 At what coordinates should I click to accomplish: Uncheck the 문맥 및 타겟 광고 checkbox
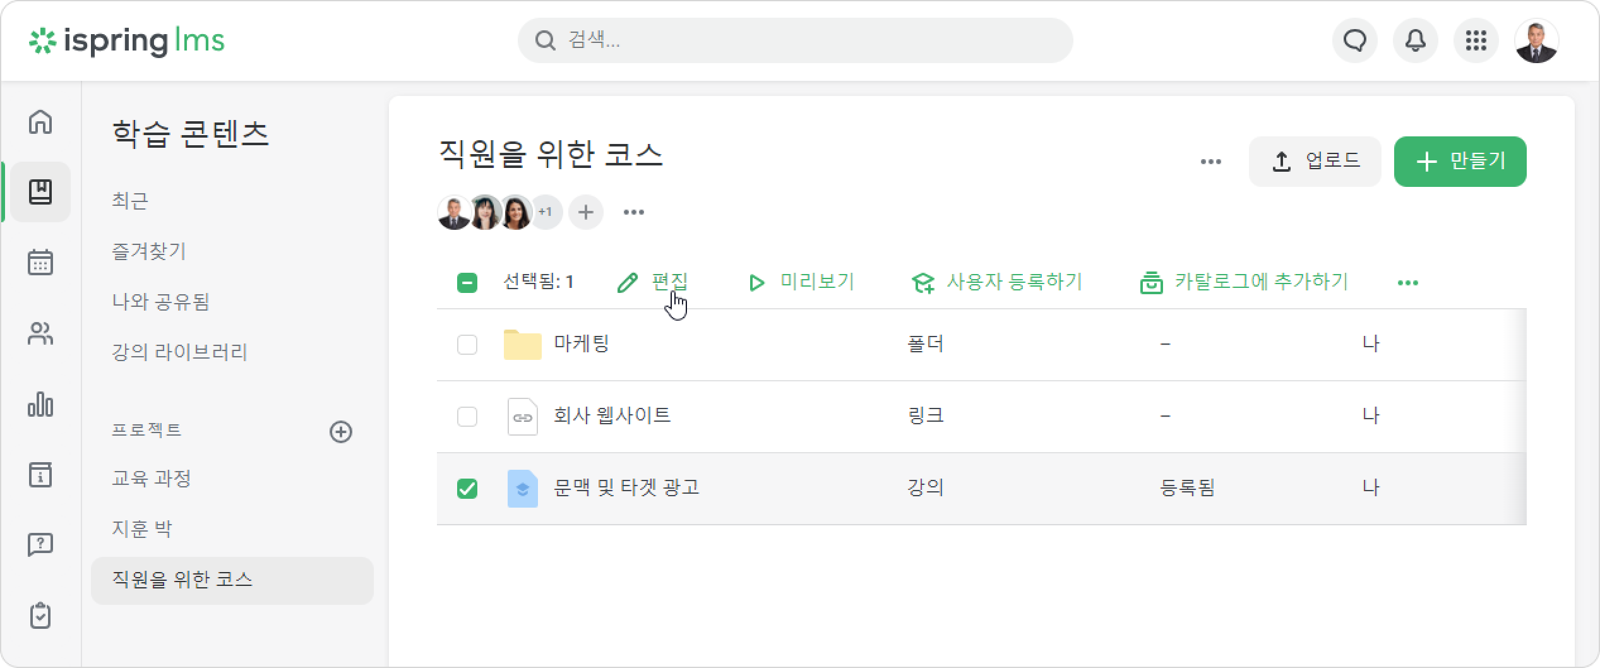tap(467, 489)
